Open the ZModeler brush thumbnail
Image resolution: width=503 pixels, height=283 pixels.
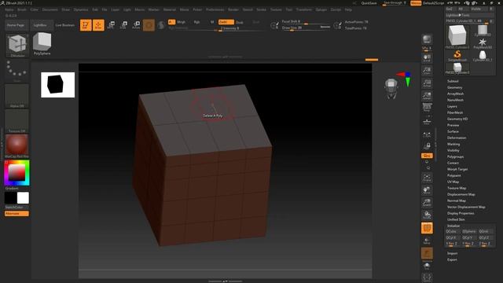point(17,46)
